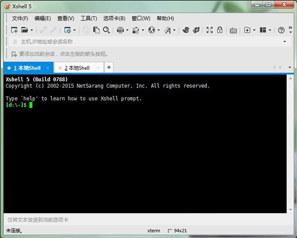Click the greyed-out Disconnect icon
Image resolution: width=297 pixels, height=238 pixels.
(53, 30)
